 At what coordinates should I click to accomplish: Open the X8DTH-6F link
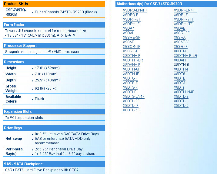pyautogui.click(x=132, y=70)
